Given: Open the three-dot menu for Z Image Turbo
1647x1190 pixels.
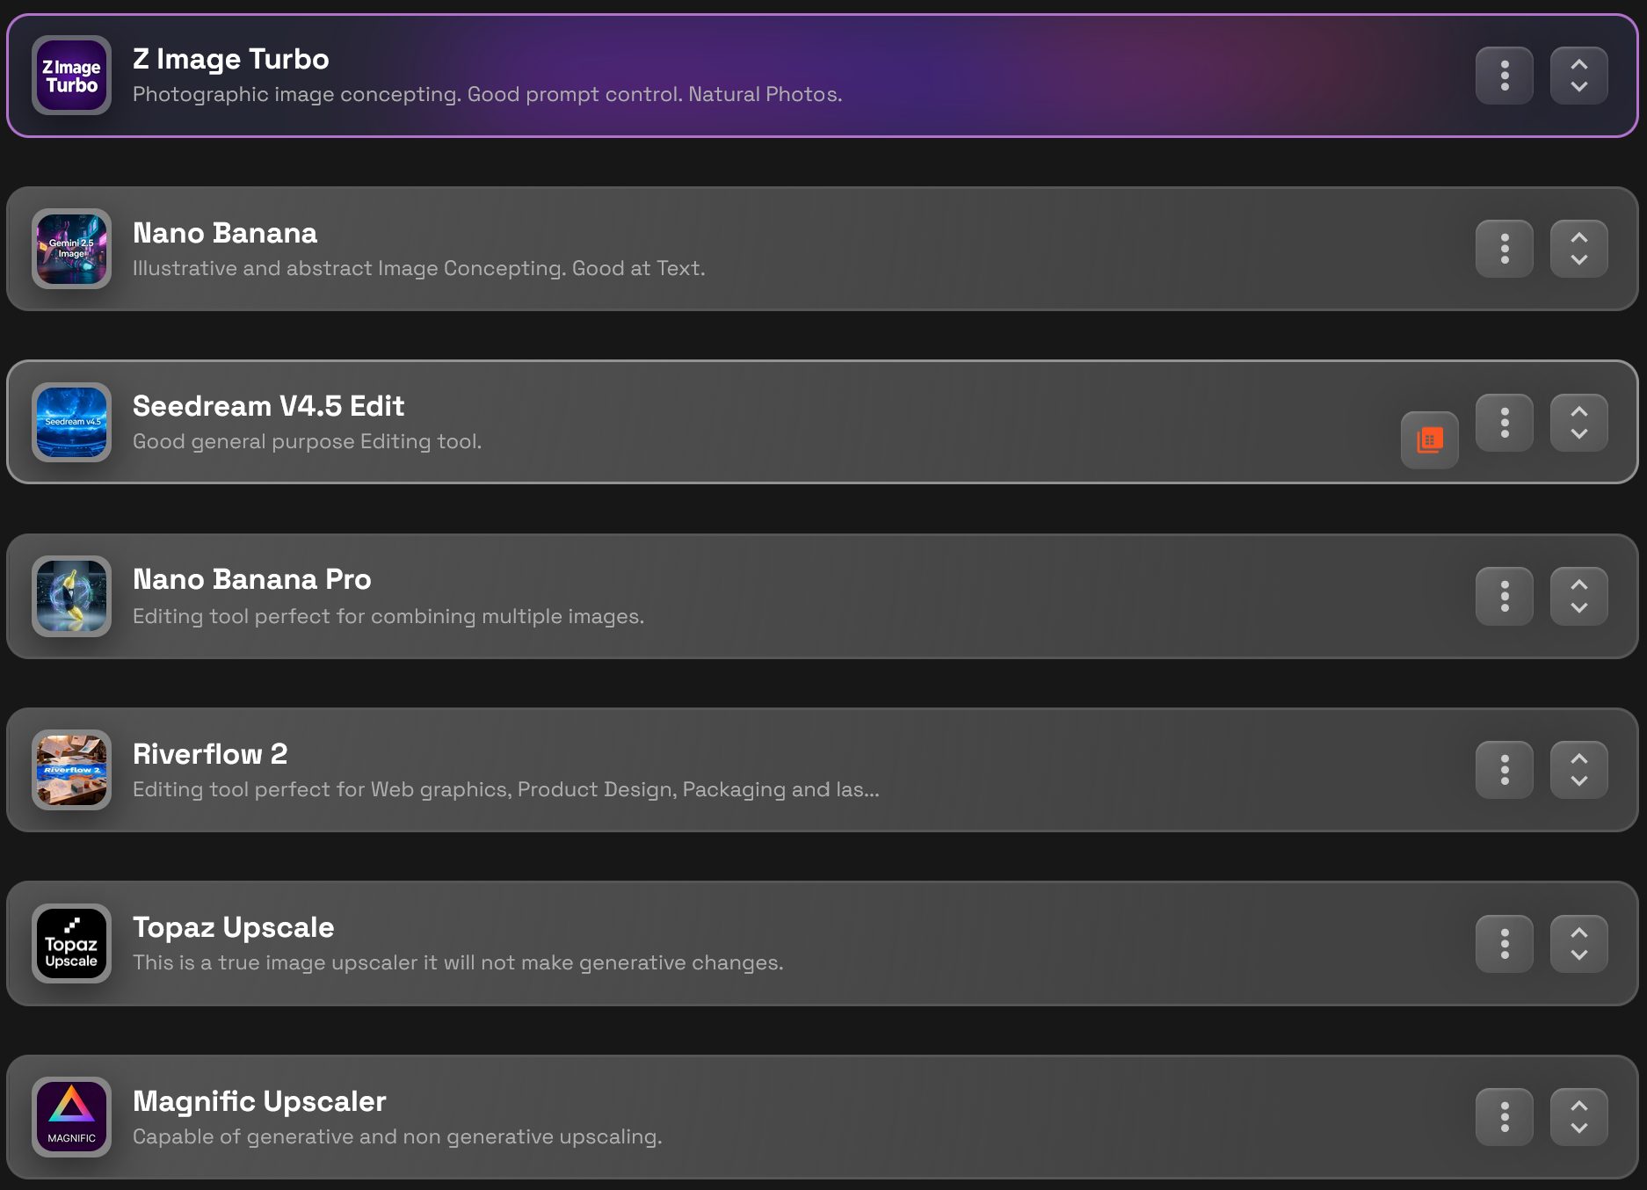Looking at the screenshot, I should tap(1505, 76).
